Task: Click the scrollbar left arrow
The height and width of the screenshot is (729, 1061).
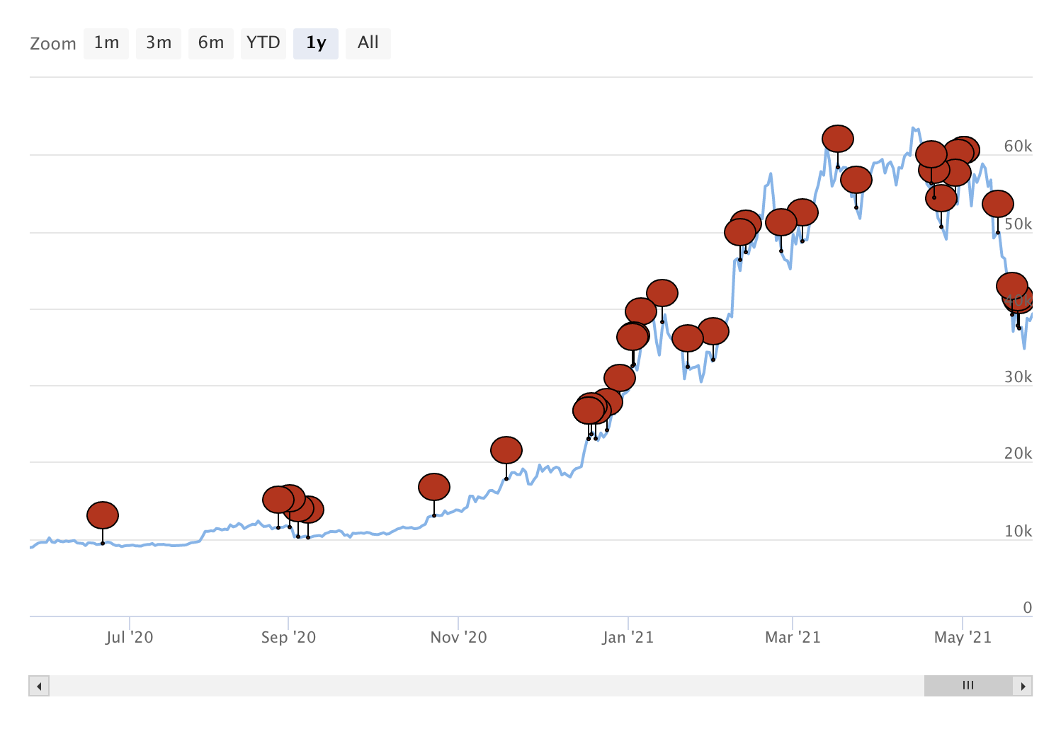Action: click(39, 686)
